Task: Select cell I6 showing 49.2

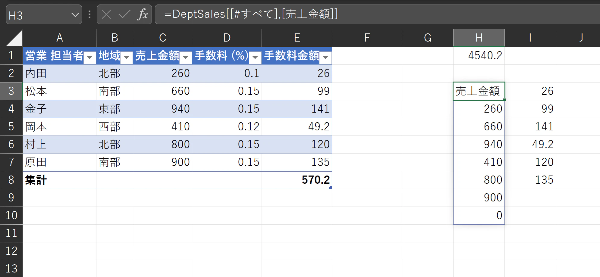Action: (530, 145)
